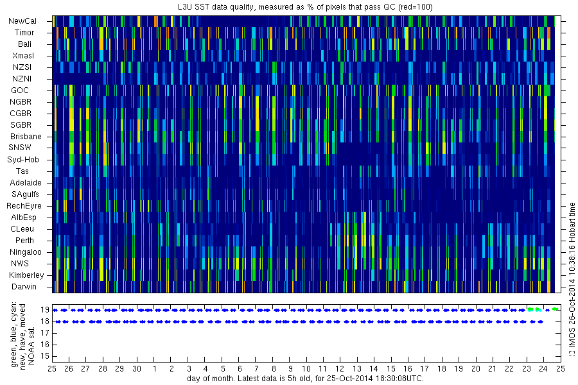Click the green, blue, cyan legend text
The width and height of the screenshot is (578, 385).
[x=14, y=335]
